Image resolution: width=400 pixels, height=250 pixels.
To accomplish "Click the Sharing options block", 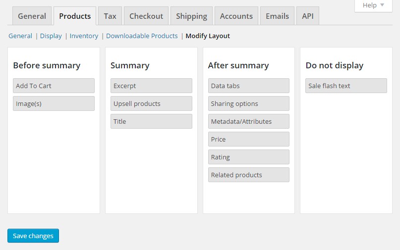I will point(248,103).
